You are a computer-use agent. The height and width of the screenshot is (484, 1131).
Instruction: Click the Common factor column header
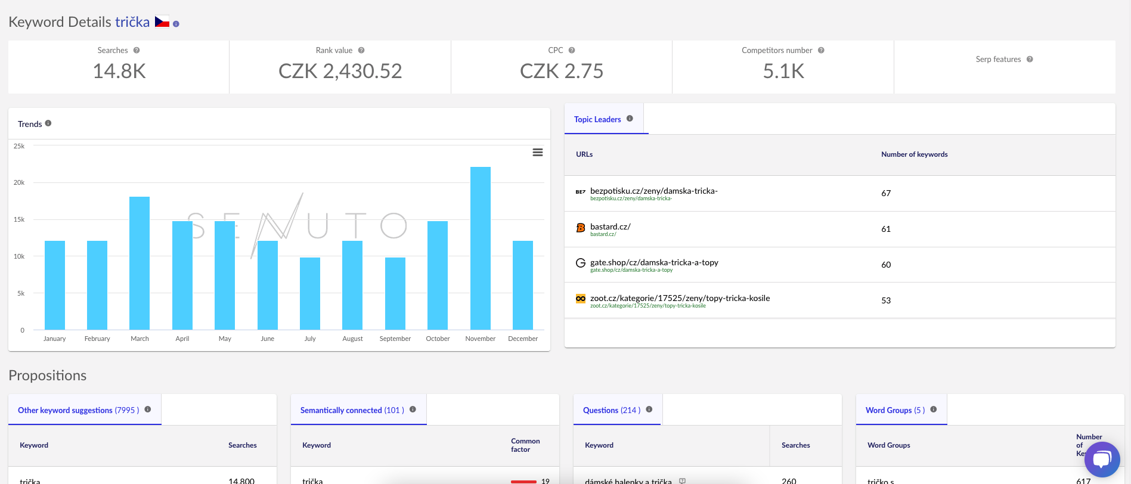[525, 445]
